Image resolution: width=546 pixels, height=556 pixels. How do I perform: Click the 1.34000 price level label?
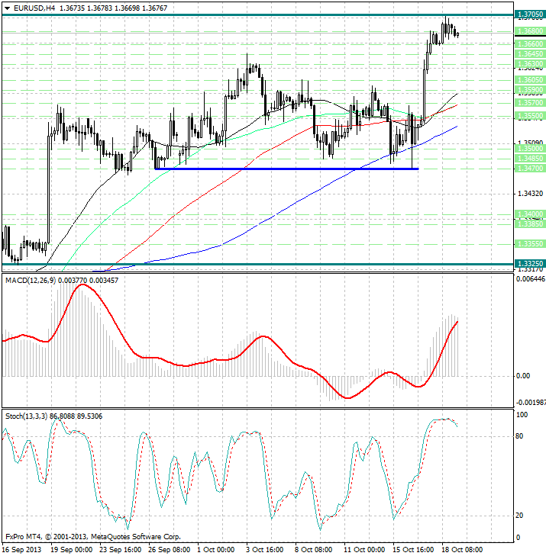(x=530, y=214)
